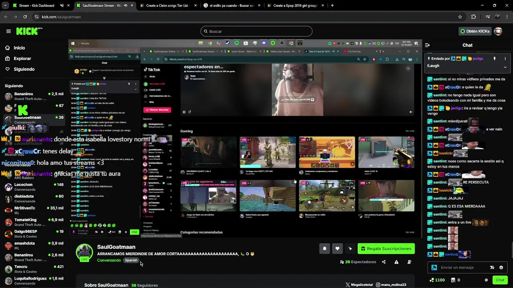The width and height of the screenshot is (513, 288).
Task: Go to Inicio in the sidebar
Action: pyautogui.click(x=19, y=48)
